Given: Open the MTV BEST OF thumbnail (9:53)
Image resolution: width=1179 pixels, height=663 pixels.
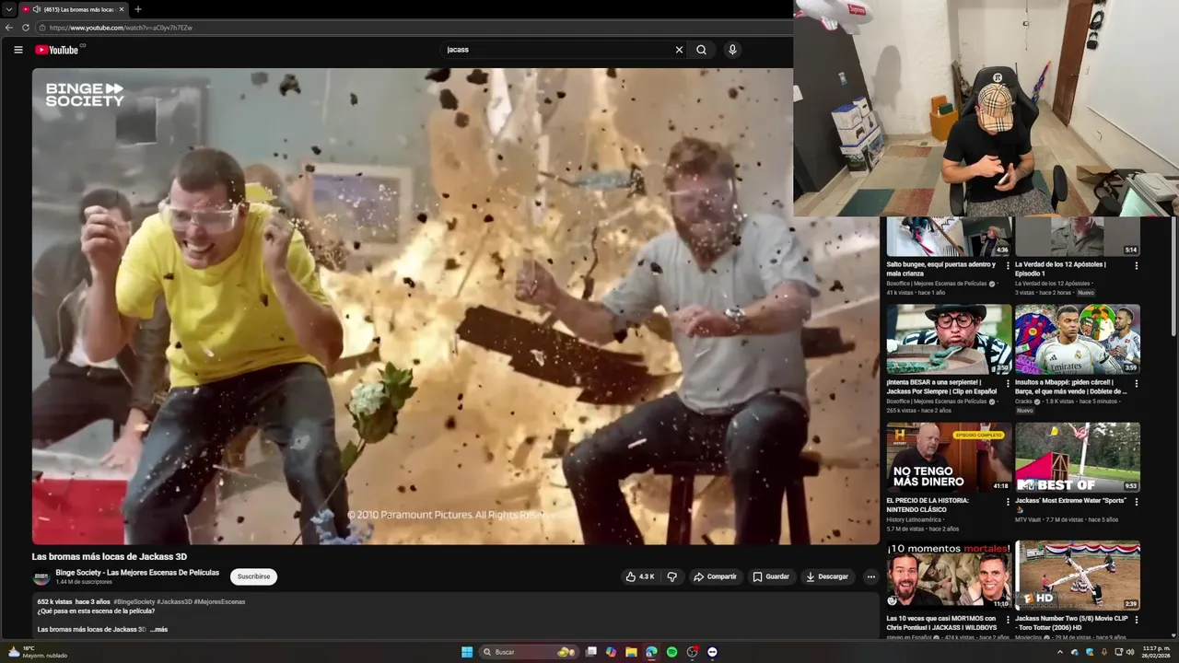Looking at the screenshot, I should tap(1078, 457).
